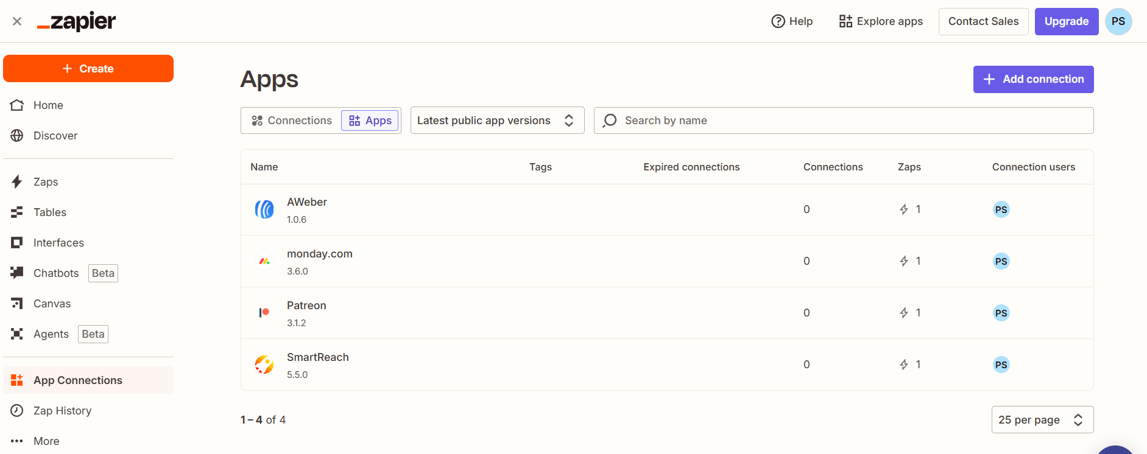The image size is (1147, 454).
Task: Click PS user avatar in Patreon row
Action: click(x=1001, y=313)
